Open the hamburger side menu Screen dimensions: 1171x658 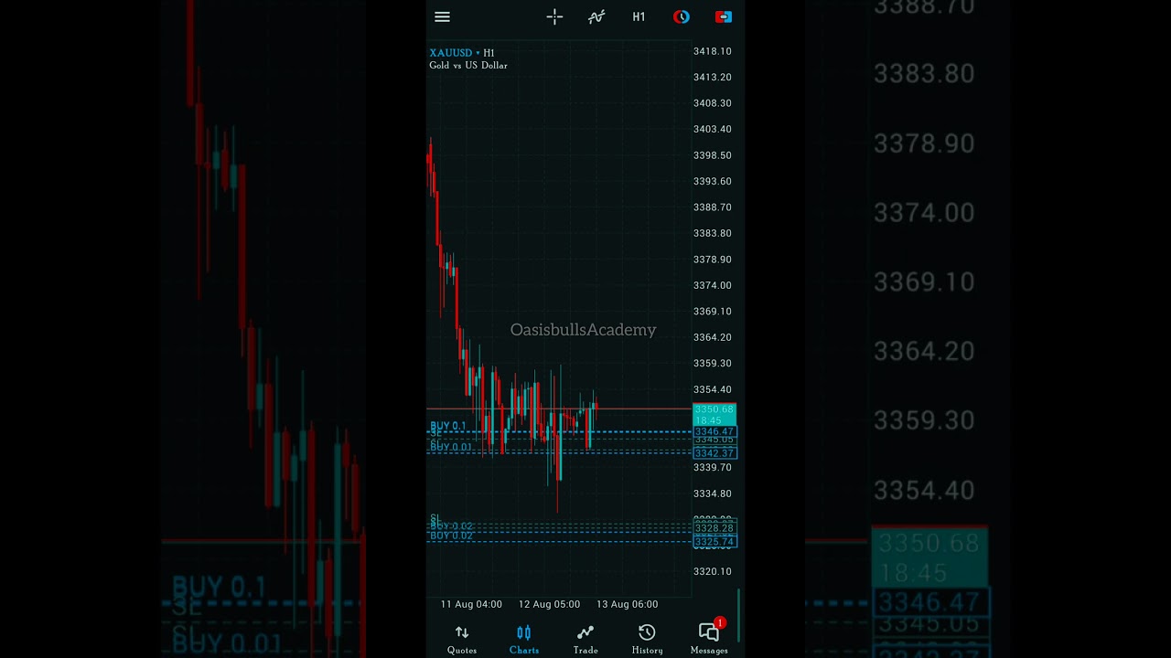pyautogui.click(x=442, y=16)
